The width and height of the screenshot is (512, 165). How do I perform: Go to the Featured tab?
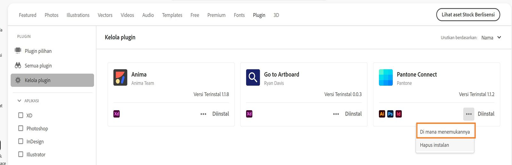pyautogui.click(x=28, y=15)
